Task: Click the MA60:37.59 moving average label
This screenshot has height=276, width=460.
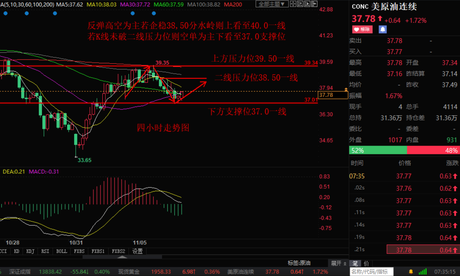Action: (169, 5)
